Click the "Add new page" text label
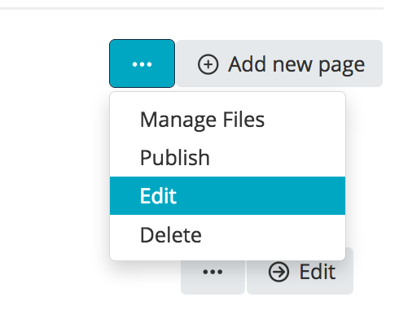This screenshot has height=332, width=399. click(x=296, y=65)
